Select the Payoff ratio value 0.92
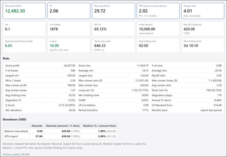227x157 pixels. (219, 76)
